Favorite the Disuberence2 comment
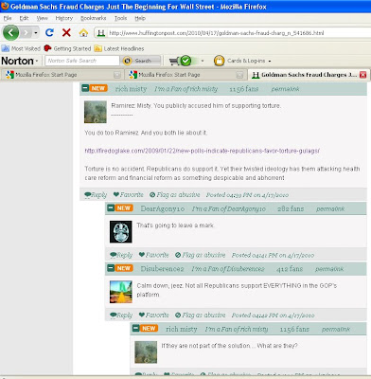This screenshot has width=371, height=379. point(154,315)
